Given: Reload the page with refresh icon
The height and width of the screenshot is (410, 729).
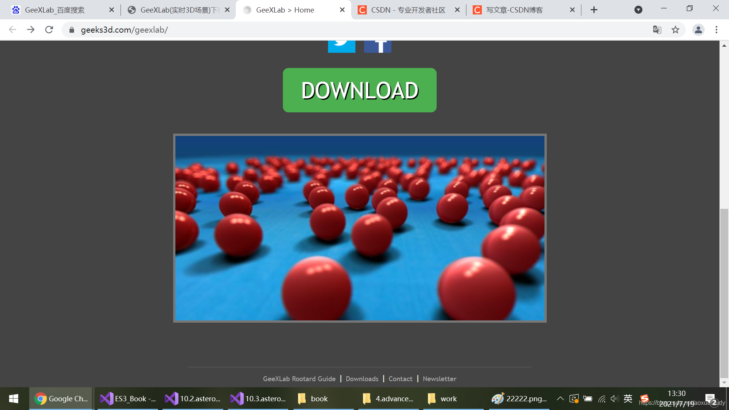Looking at the screenshot, I should [49, 30].
